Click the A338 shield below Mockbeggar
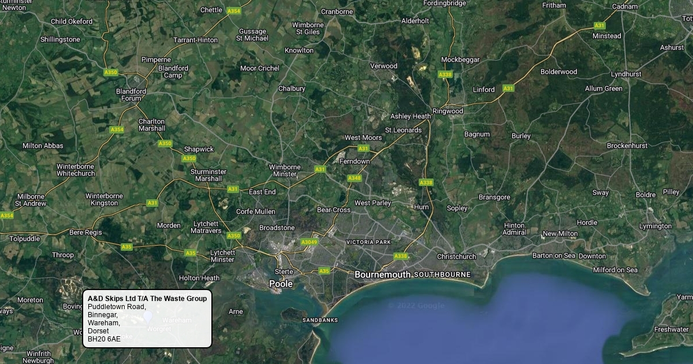This screenshot has width=693, height=364. [445, 75]
